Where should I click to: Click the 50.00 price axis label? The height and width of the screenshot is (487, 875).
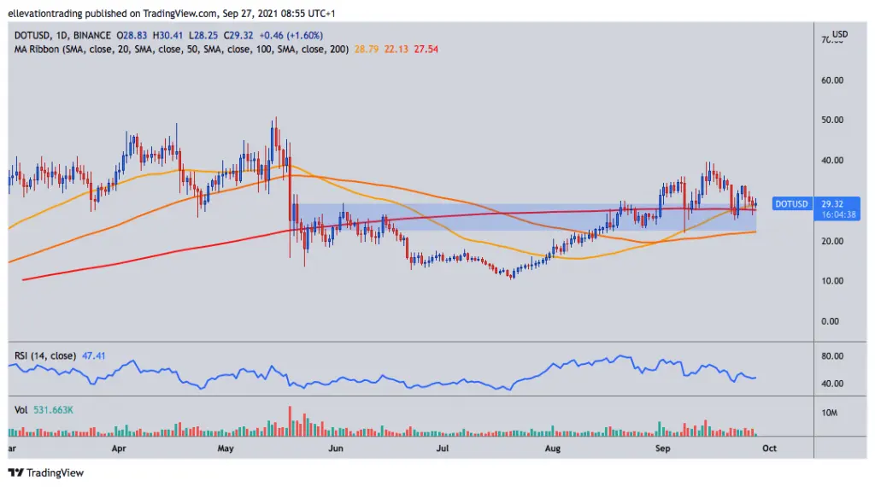click(832, 120)
